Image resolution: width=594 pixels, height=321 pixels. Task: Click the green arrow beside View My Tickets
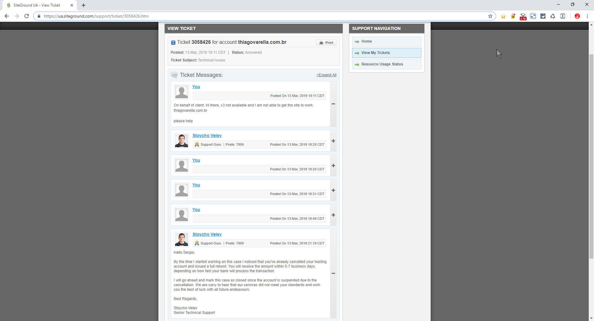(x=357, y=53)
